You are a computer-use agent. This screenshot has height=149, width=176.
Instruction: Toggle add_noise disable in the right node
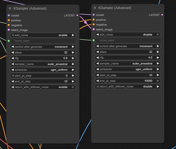tap(128, 35)
